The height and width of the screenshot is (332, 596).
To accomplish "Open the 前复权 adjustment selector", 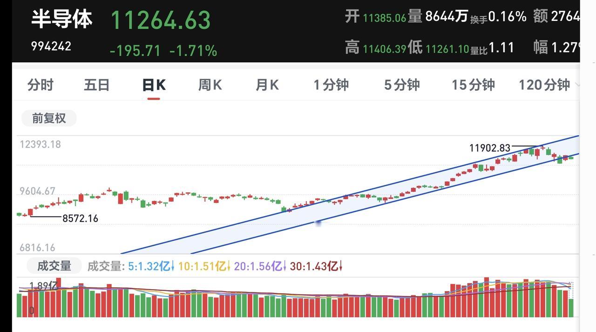I will coord(49,118).
